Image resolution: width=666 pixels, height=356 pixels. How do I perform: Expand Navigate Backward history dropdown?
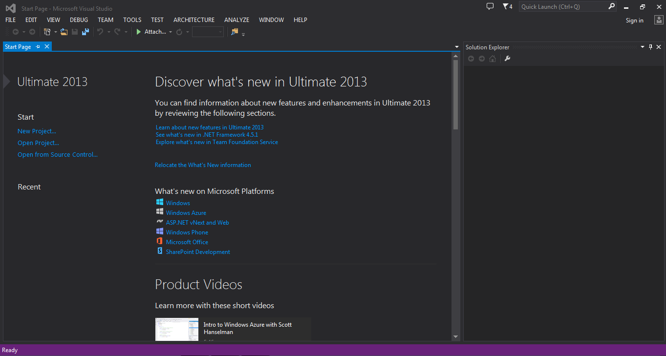click(x=23, y=32)
